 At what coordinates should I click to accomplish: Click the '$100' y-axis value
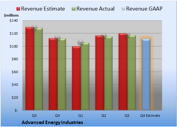14,46
